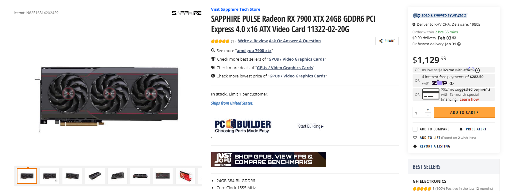Click the Write a Review link

tap(253, 41)
